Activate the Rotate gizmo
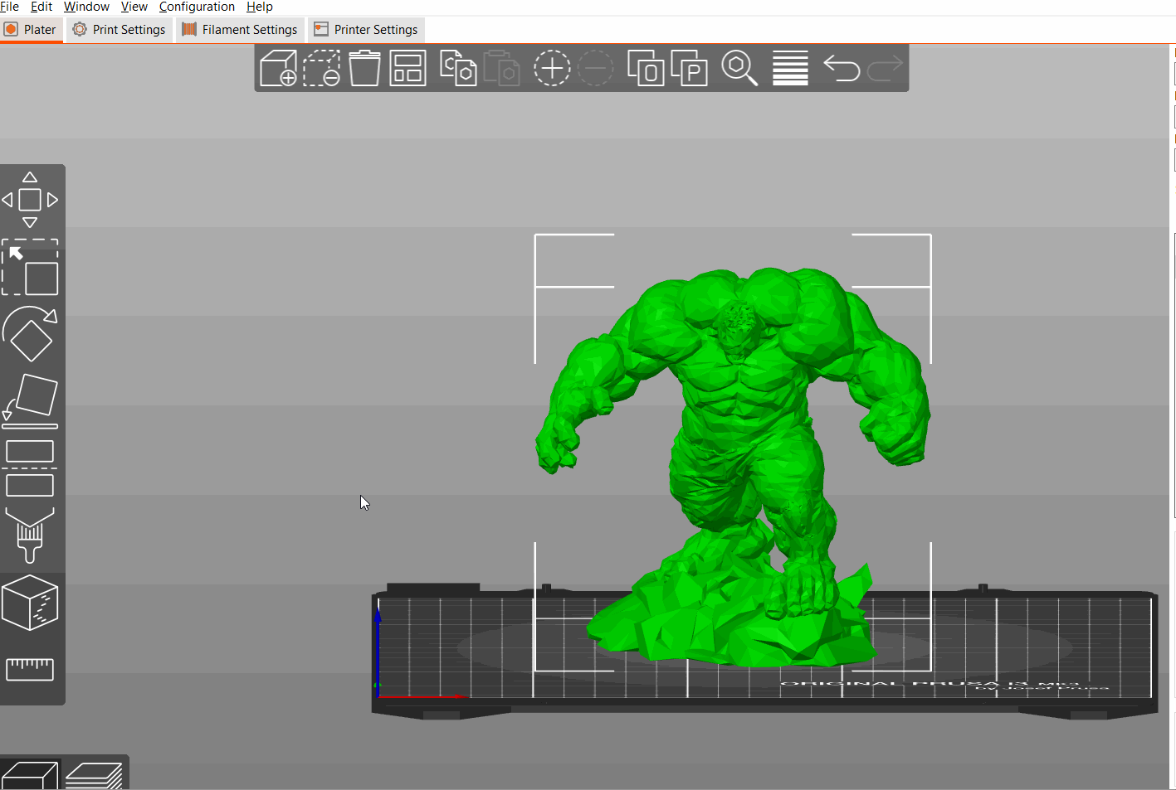This screenshot has height=790, width=1176. pyautogui.click(x=30, y=334)
